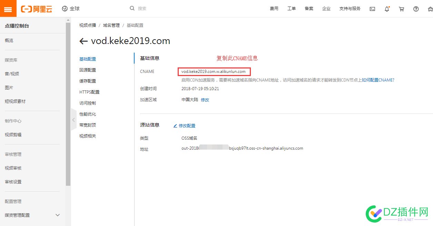Click the CNAME value vod.keke2019.com.w.alikunlun.com

click(x=214, y=72)
